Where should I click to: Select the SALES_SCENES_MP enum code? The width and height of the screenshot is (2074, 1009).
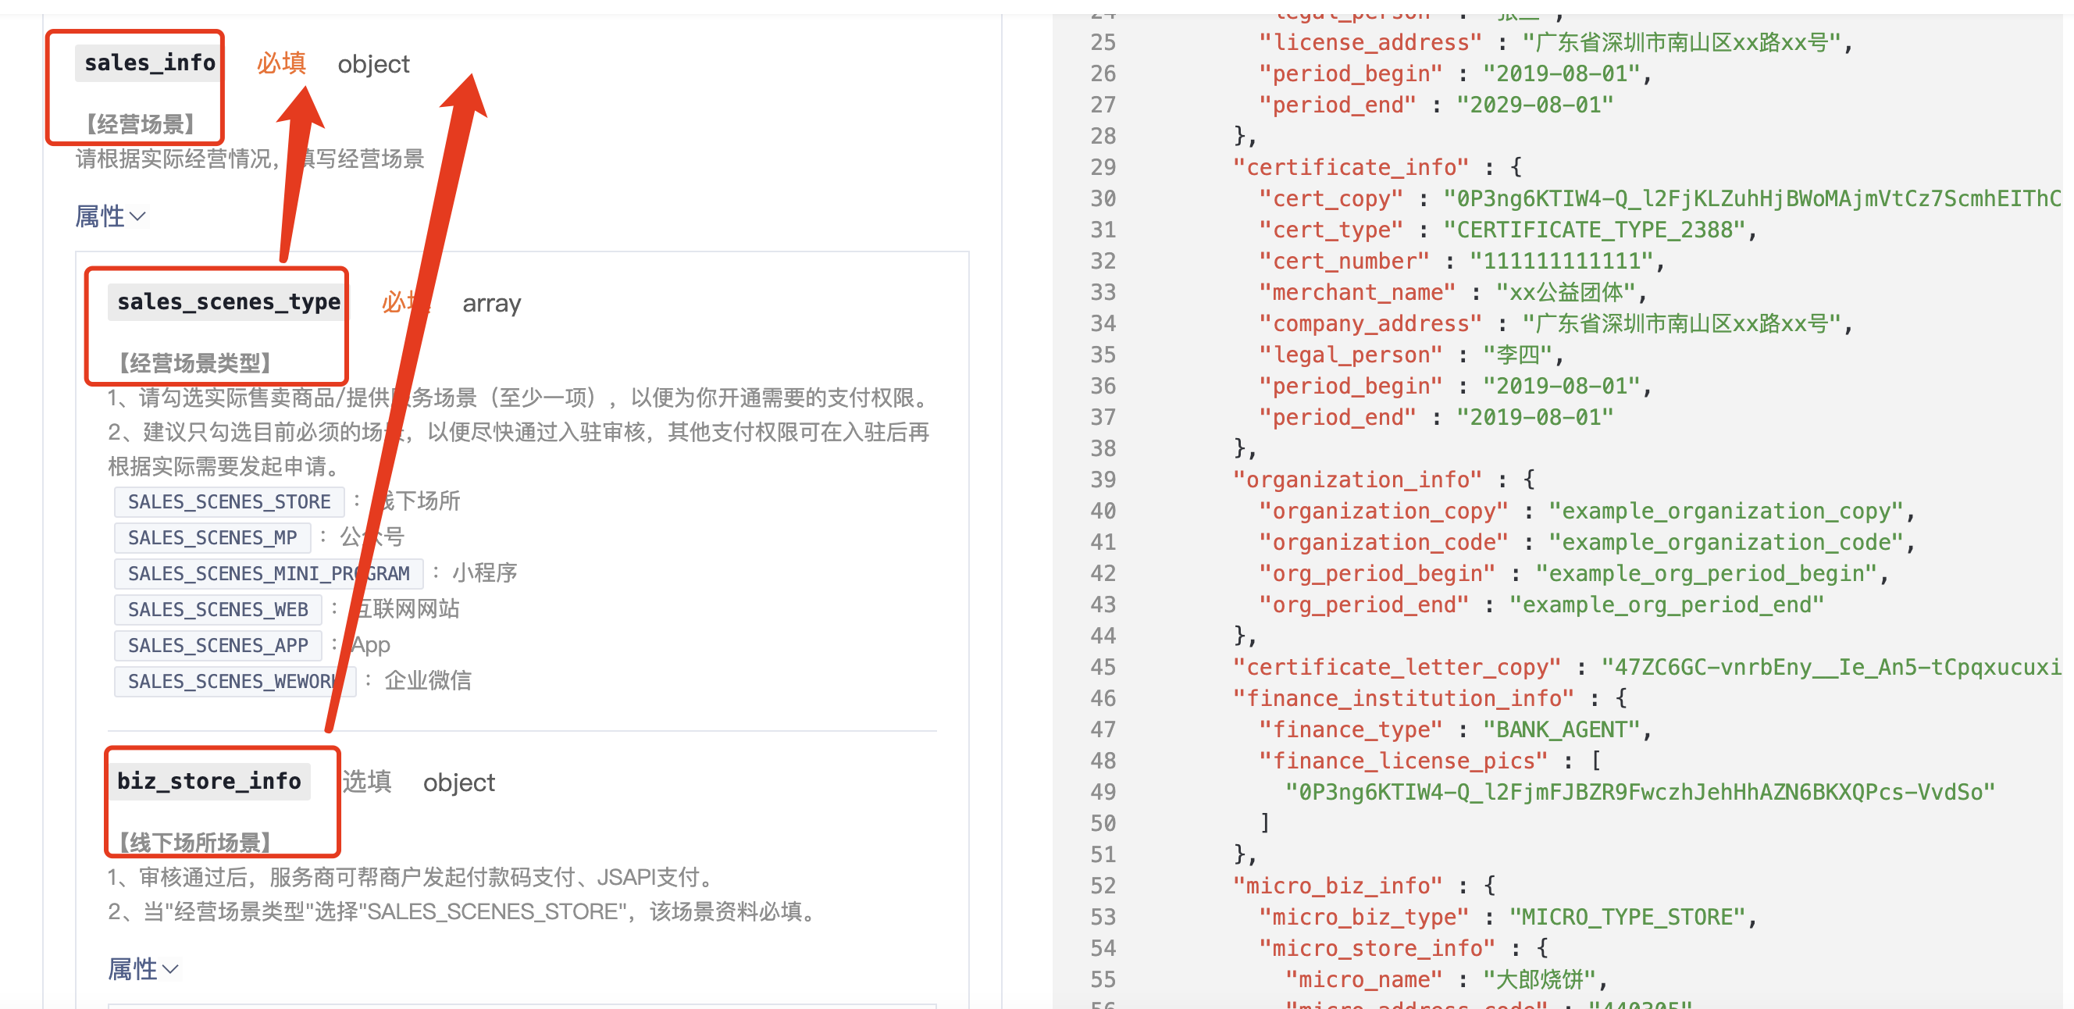click(x=212, y=538)
